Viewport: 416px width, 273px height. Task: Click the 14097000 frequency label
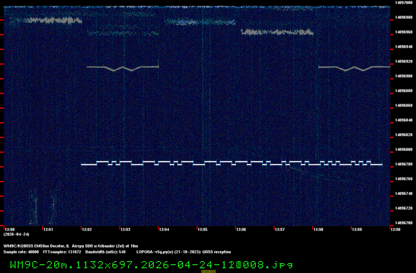coord(405,3)
